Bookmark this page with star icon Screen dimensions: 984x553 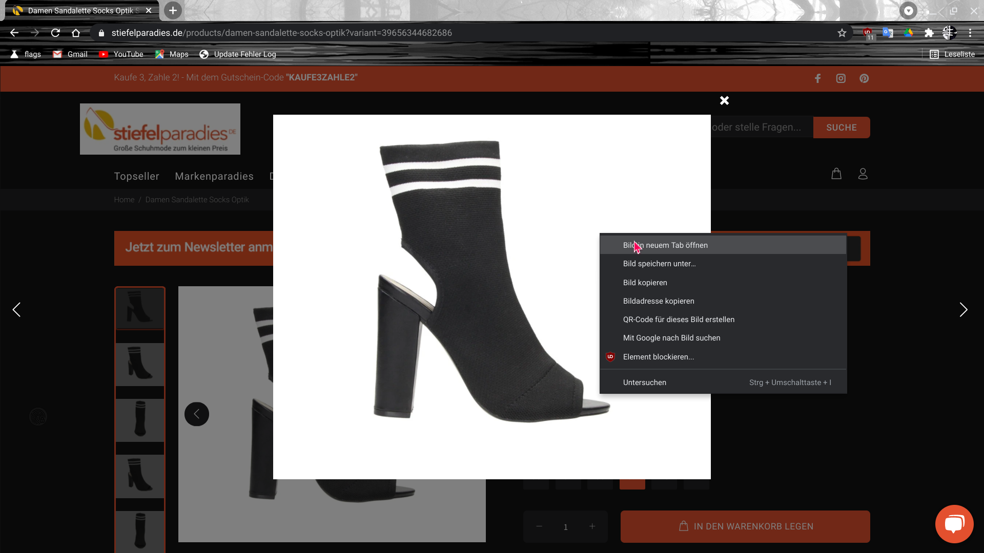coord(842,33)
